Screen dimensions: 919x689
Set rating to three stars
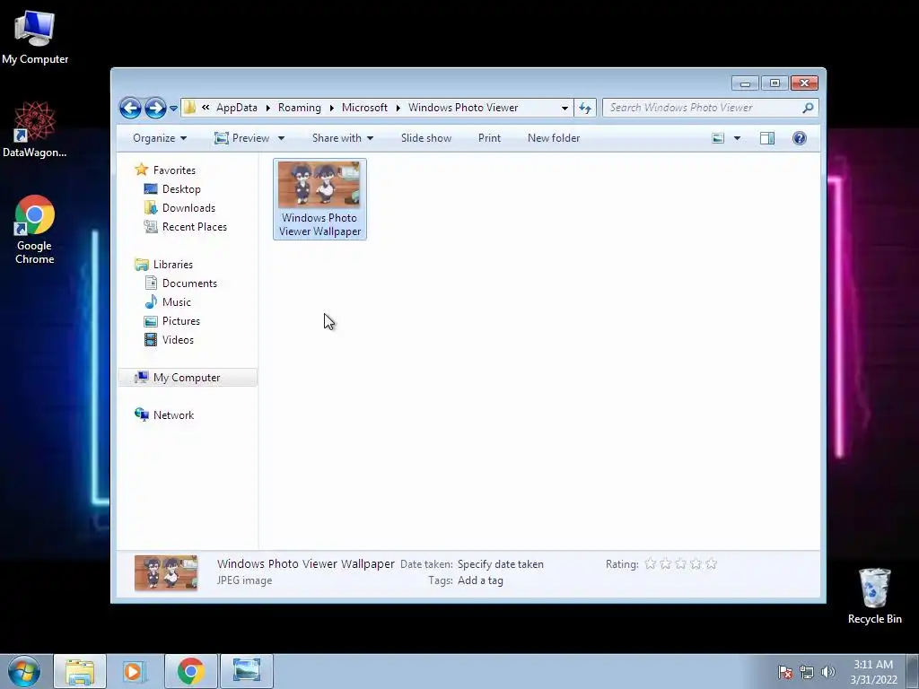click(x=680, y=564)
